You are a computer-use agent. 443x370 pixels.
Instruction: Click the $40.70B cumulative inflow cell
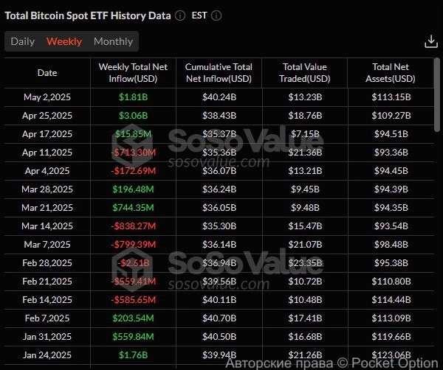pyautogui.click(x=219, y=318)
